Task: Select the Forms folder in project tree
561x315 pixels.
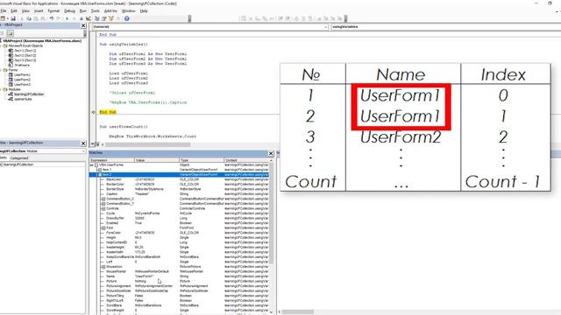Action: [x=13, y=70]
